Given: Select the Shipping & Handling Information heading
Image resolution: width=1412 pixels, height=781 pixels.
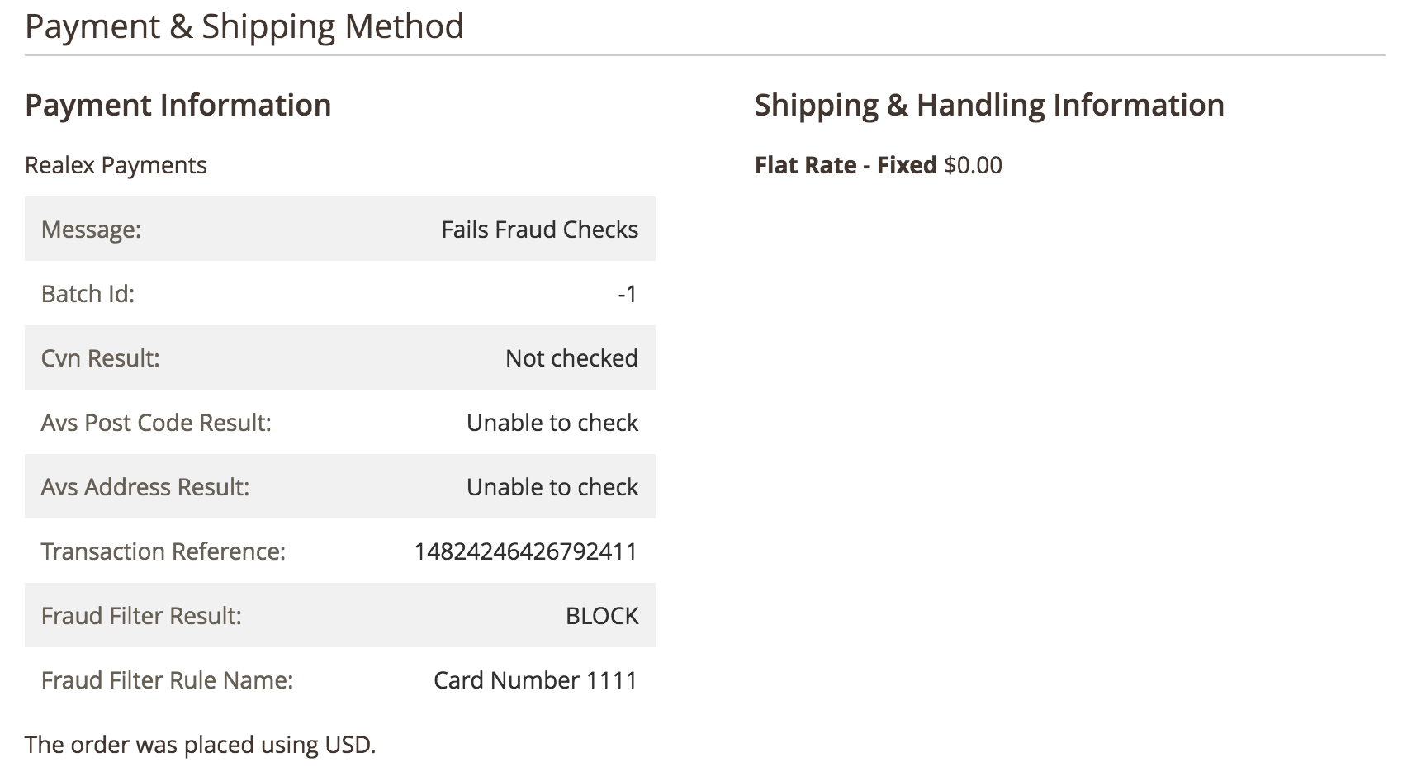Looking at the screenshot, I should coord(989,105).
